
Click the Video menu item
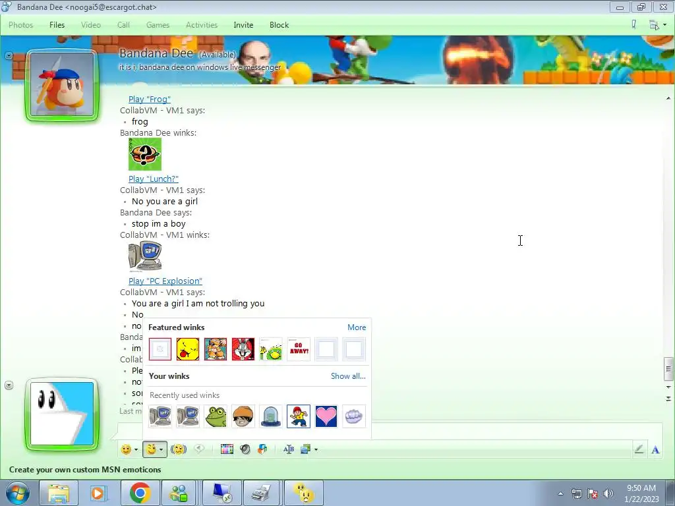click(91, 25)
